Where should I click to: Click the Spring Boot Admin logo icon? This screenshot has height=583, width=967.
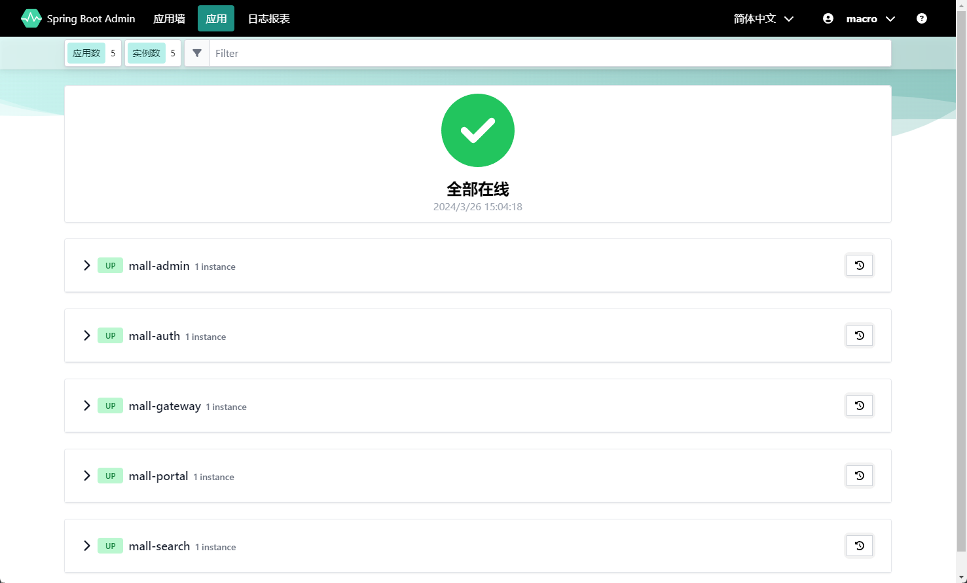31,18
